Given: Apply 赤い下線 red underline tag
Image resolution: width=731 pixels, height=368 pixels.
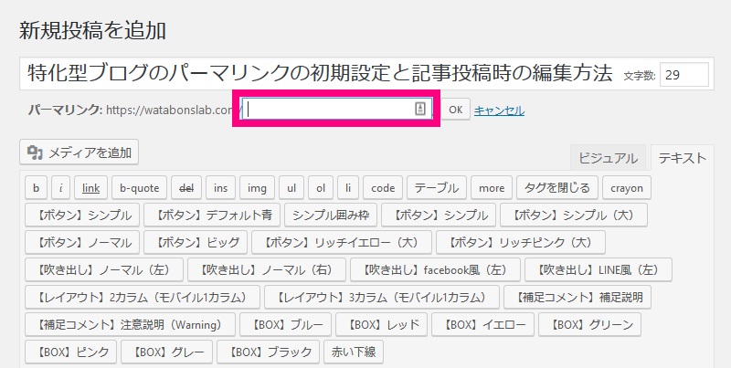Looking at the screenshot, I should [354, 352].
